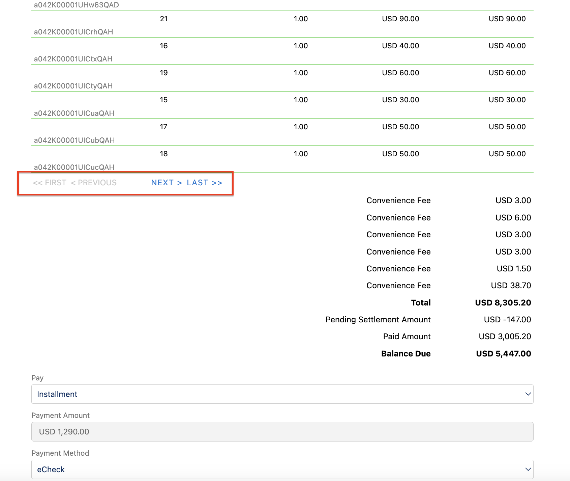
Task: Expand the Payment Method eCheck dropdown
Action: (x=282, y=469)
